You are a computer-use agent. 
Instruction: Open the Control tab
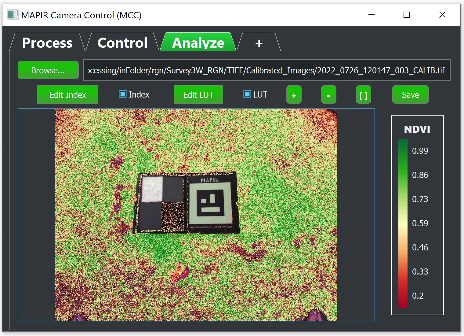[122, 43]
